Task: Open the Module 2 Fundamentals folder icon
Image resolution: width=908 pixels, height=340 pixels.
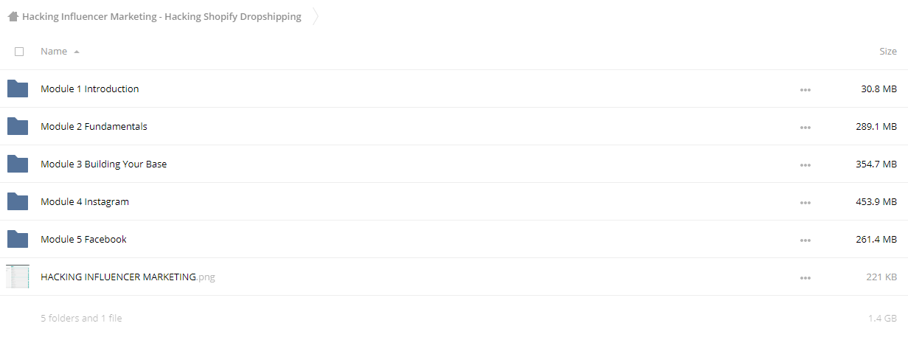Action: click(17, 126)
